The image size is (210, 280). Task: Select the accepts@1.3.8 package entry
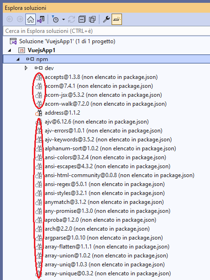coord(101,77)
